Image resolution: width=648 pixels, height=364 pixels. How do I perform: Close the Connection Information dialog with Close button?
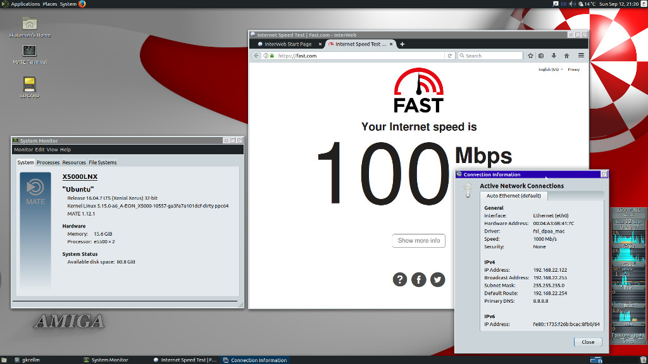point(588,342)
